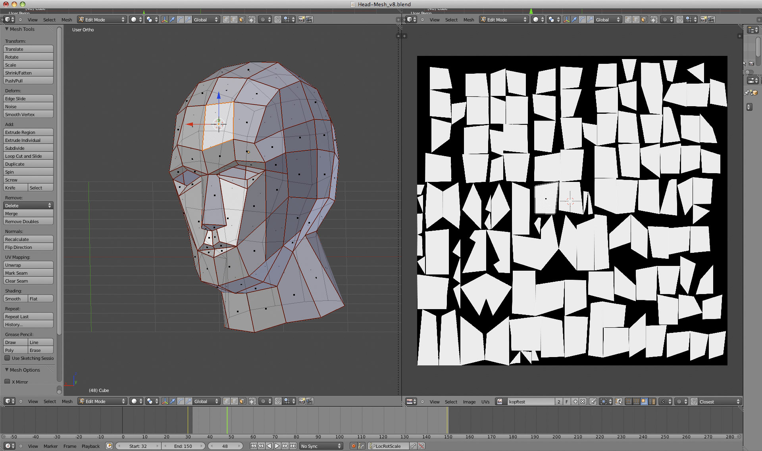Click the record auto-keyframe button
This screenshot has width=762, height=451.
pos(353,446)
